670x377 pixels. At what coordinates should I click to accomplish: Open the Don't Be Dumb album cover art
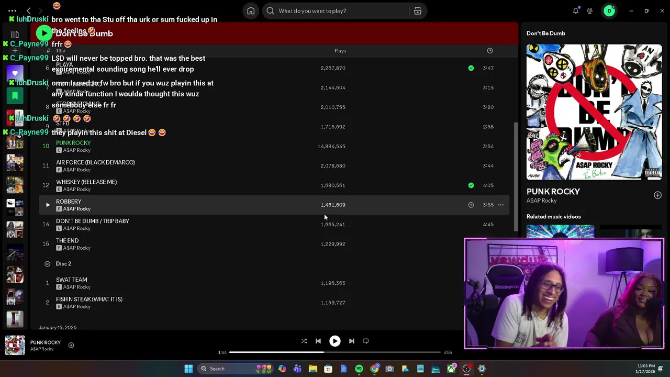click(x=594, y=112)
